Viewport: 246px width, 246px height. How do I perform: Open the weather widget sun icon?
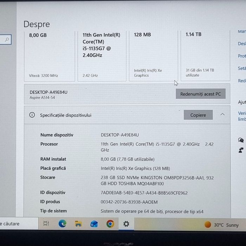click(x=208, y=225)
